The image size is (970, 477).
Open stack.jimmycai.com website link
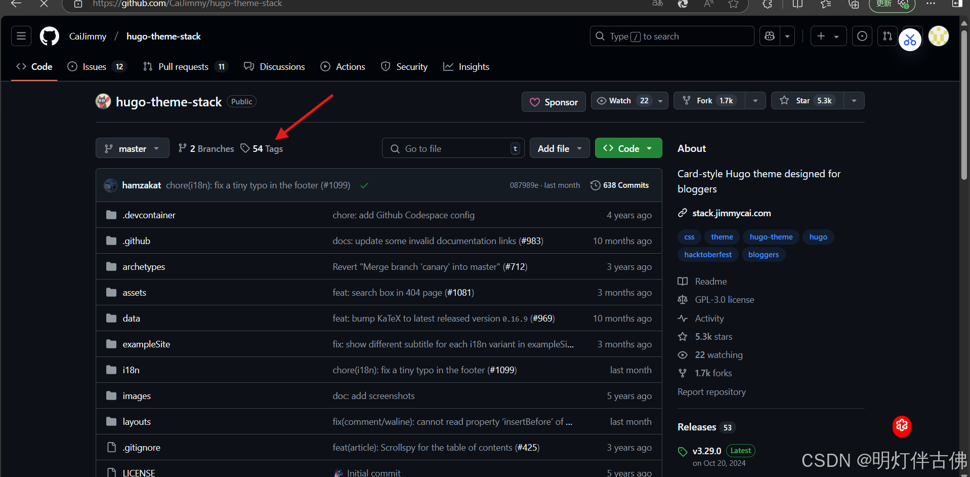click(732, 213)
